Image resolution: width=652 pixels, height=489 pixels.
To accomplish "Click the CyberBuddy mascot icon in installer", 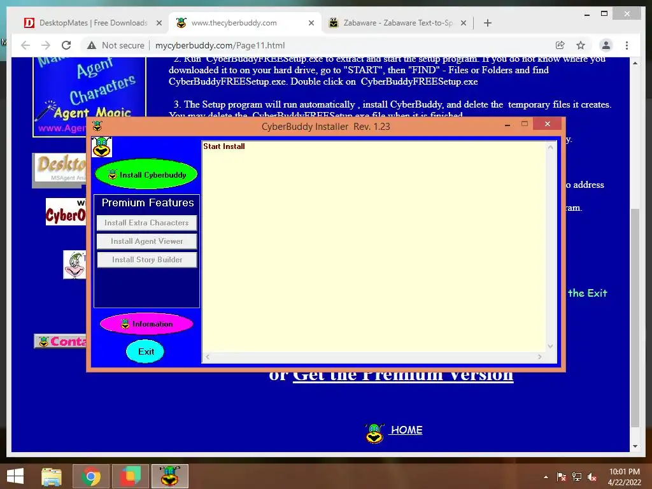I will [101, 147].
